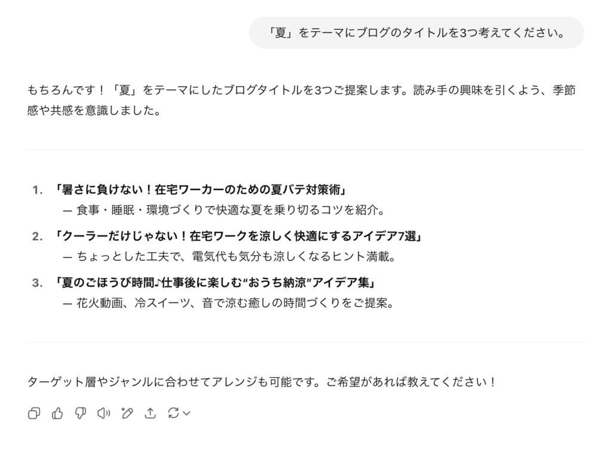Expand the chevron next to regenerate

click(186, 413)
